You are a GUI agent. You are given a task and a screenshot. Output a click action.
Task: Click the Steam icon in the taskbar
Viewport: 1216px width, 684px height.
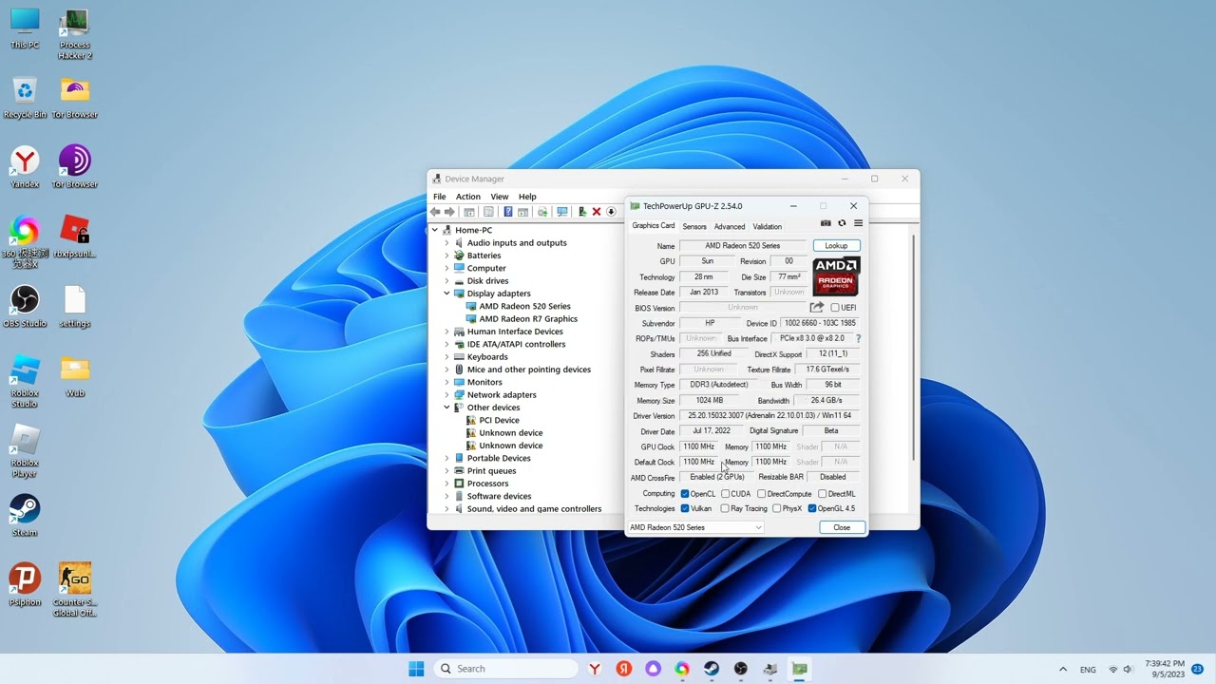[x=712, y=669]
